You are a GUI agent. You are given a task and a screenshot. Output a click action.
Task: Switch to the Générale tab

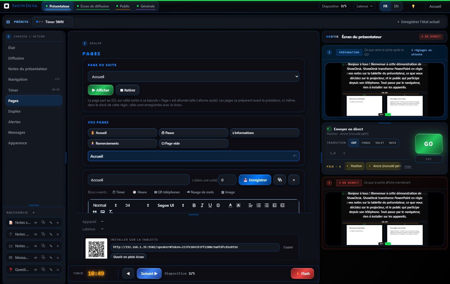click(146, 6)
